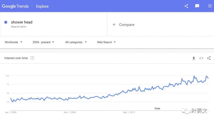Expand the All categories dropdown
This screenshot has height=120, width=214.
pos(76,42)
